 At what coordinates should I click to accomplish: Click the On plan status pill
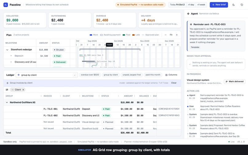coord(59,50)
